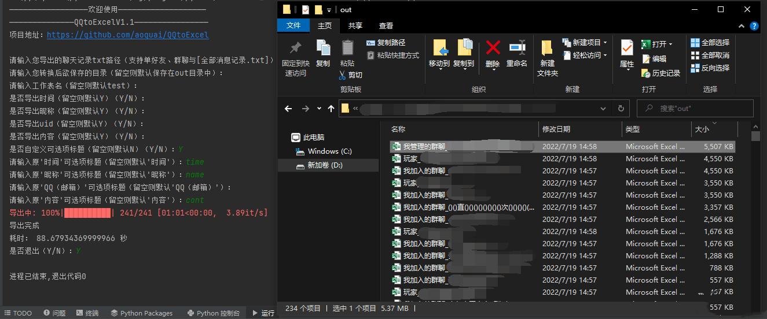Open the File (文件) ribbon tab
Image resolution: width=767 pixels, height=319 pixels.
click(293, 25)
